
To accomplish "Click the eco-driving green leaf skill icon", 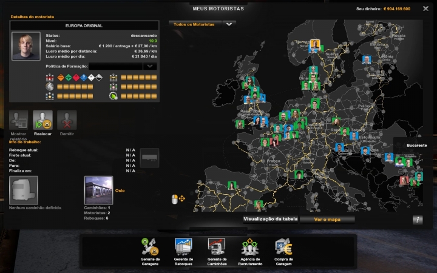I will pos(113,96).
